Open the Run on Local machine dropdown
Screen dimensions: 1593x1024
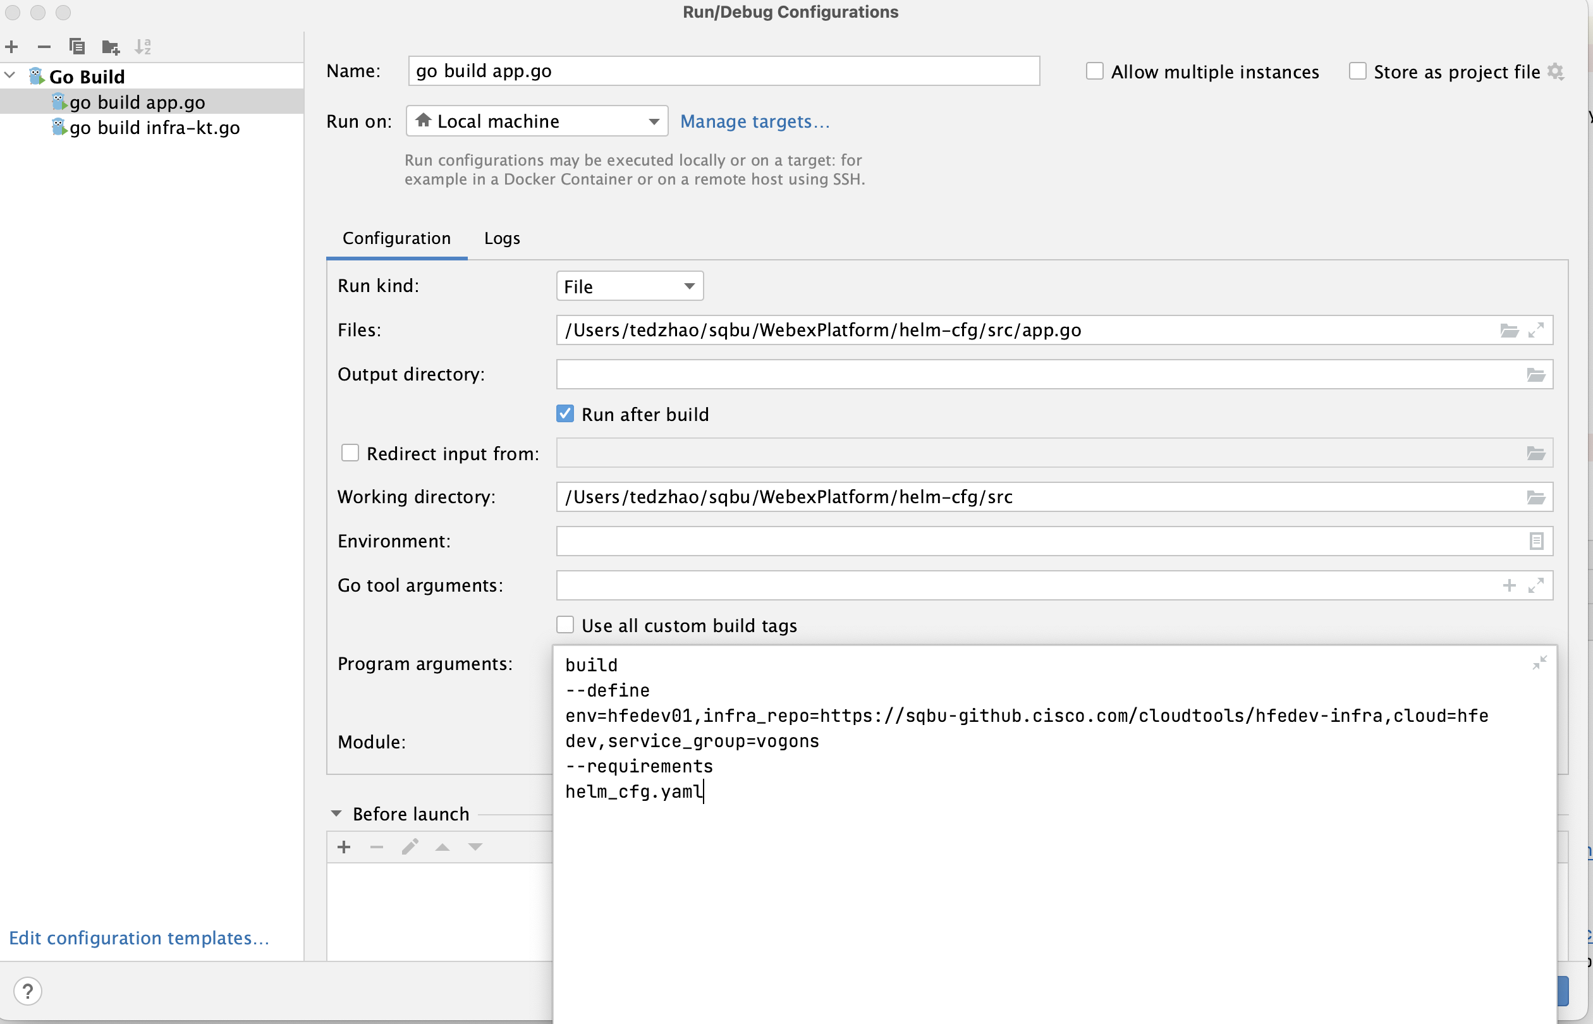537,121
